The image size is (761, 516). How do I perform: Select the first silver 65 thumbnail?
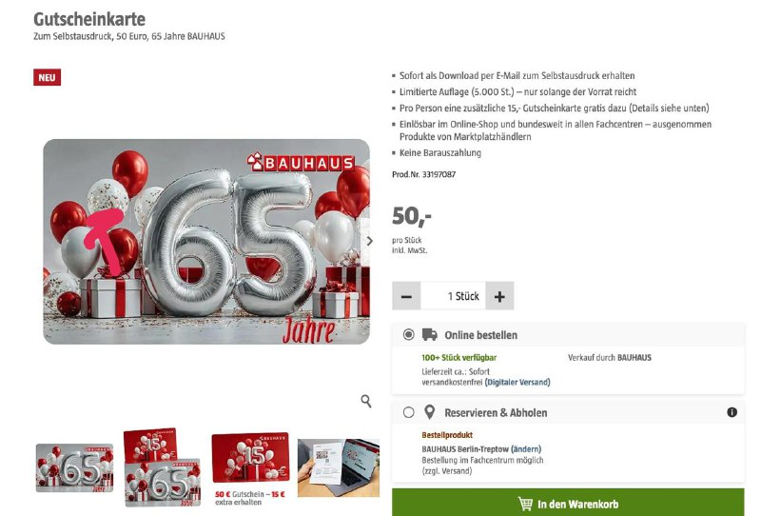click(x=74, y=467)
